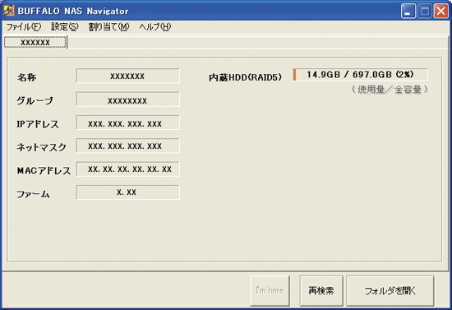Open the 設定(S) menu

[x=65, y=27]
